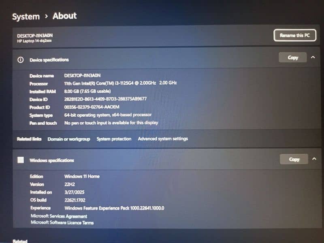324x243 pixels.
Task: Open Advanced system settings link
Action: (x=163, y=139)
